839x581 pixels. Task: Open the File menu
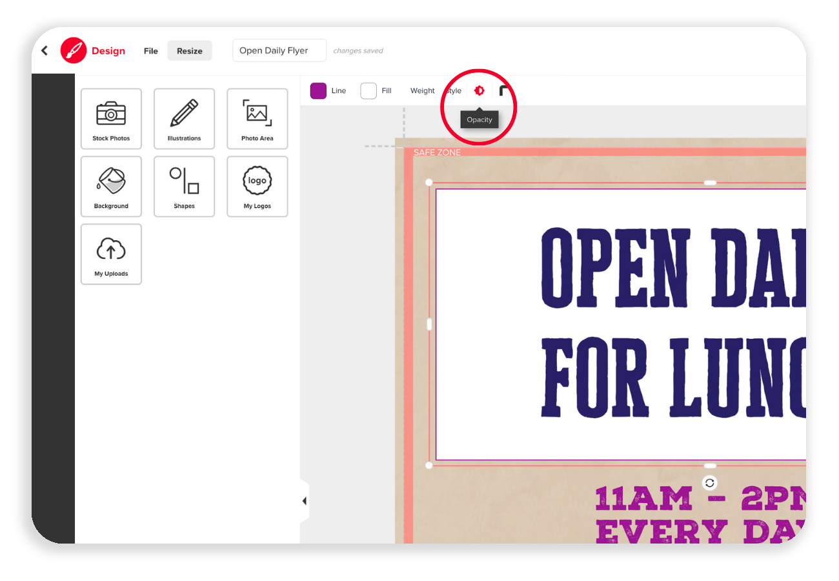point(151,51)
